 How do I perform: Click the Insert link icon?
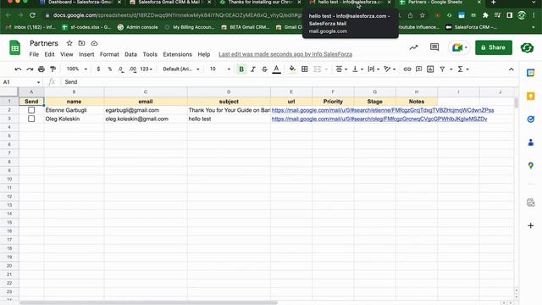pyautogui.click(x=407, y=69)
